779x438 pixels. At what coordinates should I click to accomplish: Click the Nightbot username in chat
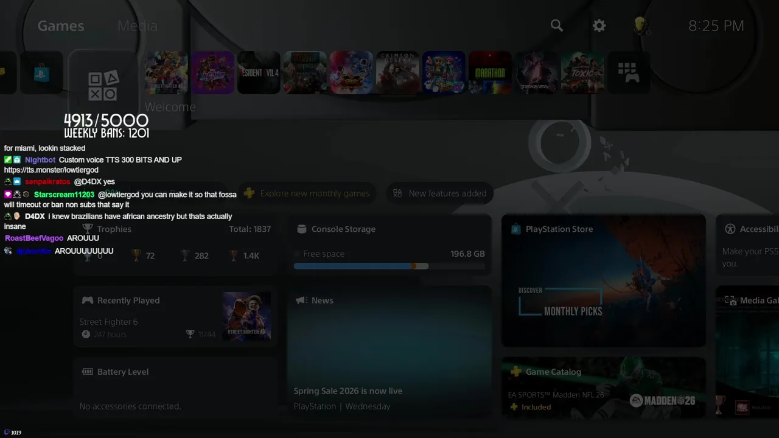pos(40,160)
